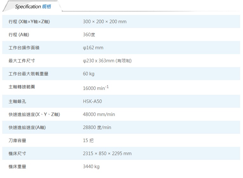This screenshot has width=243, height=178.
Task: Click the Specification 規格 tab
Action: [x=33, y=6]
